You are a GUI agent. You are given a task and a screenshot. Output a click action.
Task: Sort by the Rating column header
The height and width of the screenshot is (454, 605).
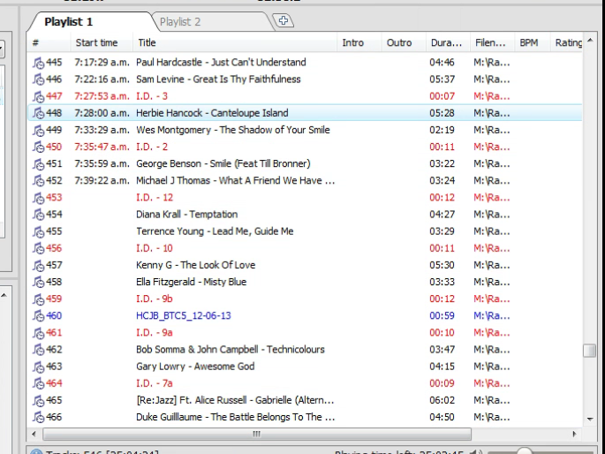pos(568,42)
